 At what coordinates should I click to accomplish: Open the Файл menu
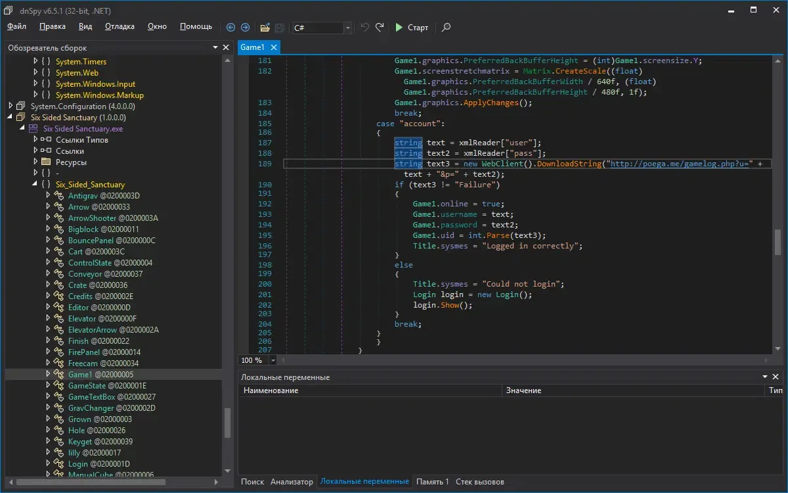tap(17, 26)
